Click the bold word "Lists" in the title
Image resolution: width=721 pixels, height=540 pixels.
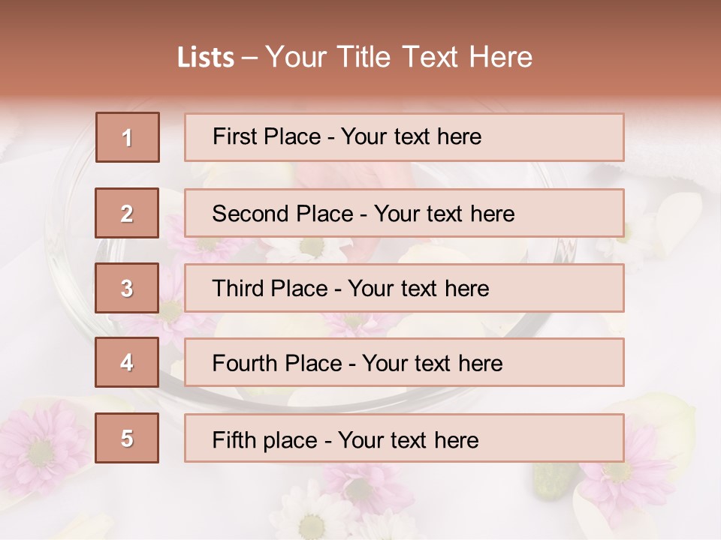click(x=206, y=58)
